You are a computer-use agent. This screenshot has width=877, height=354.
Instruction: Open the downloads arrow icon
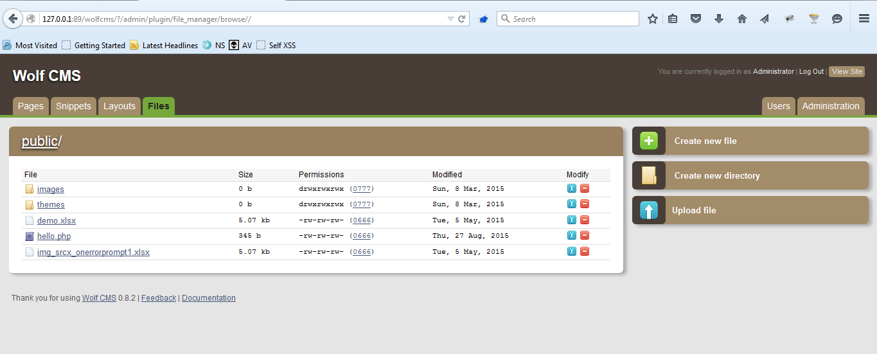719,19
